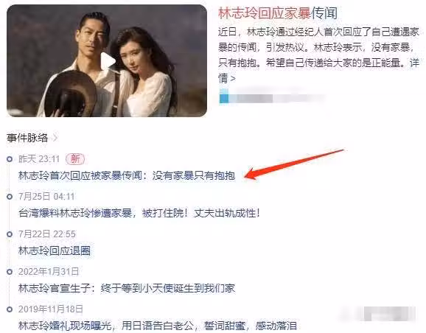Screen dimensions: 426x333
Task: Click the summary paragraph text
Action: [318, 55]
